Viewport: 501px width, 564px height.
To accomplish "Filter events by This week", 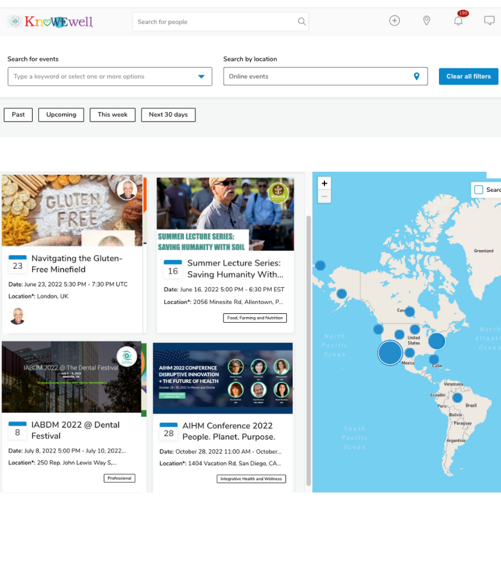I will tap(113, 115).
